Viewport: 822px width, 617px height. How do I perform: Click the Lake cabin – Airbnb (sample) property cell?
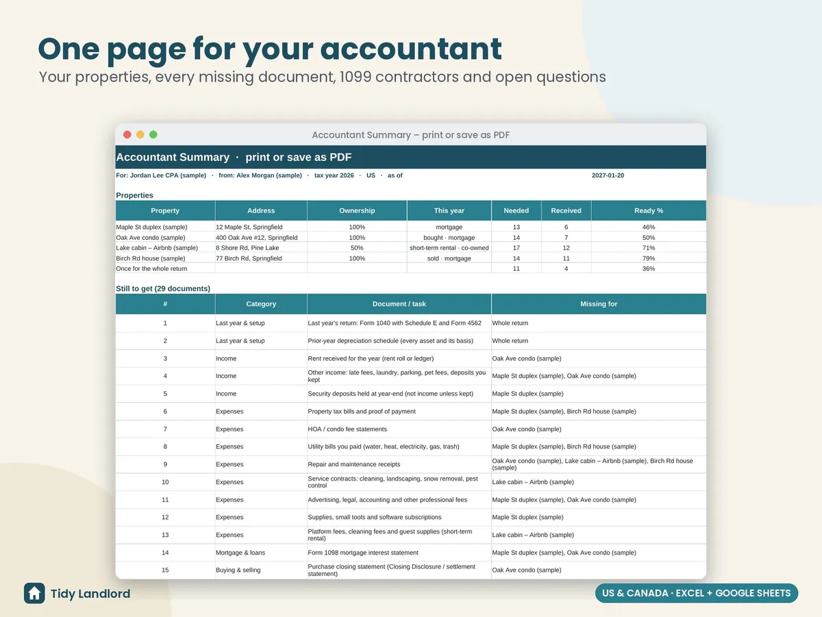point(165,247)
